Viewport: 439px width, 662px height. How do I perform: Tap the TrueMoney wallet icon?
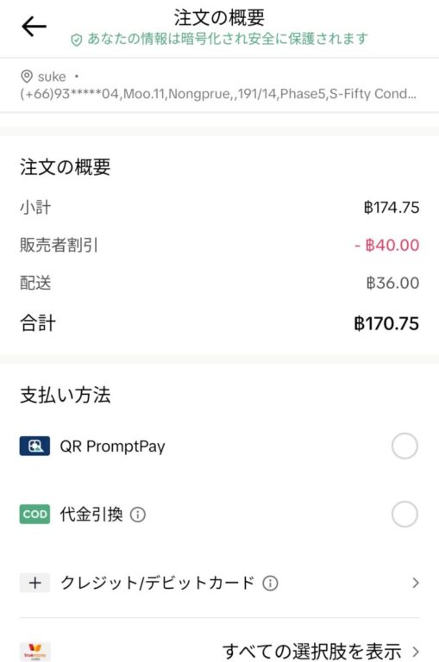pos(35,651)
